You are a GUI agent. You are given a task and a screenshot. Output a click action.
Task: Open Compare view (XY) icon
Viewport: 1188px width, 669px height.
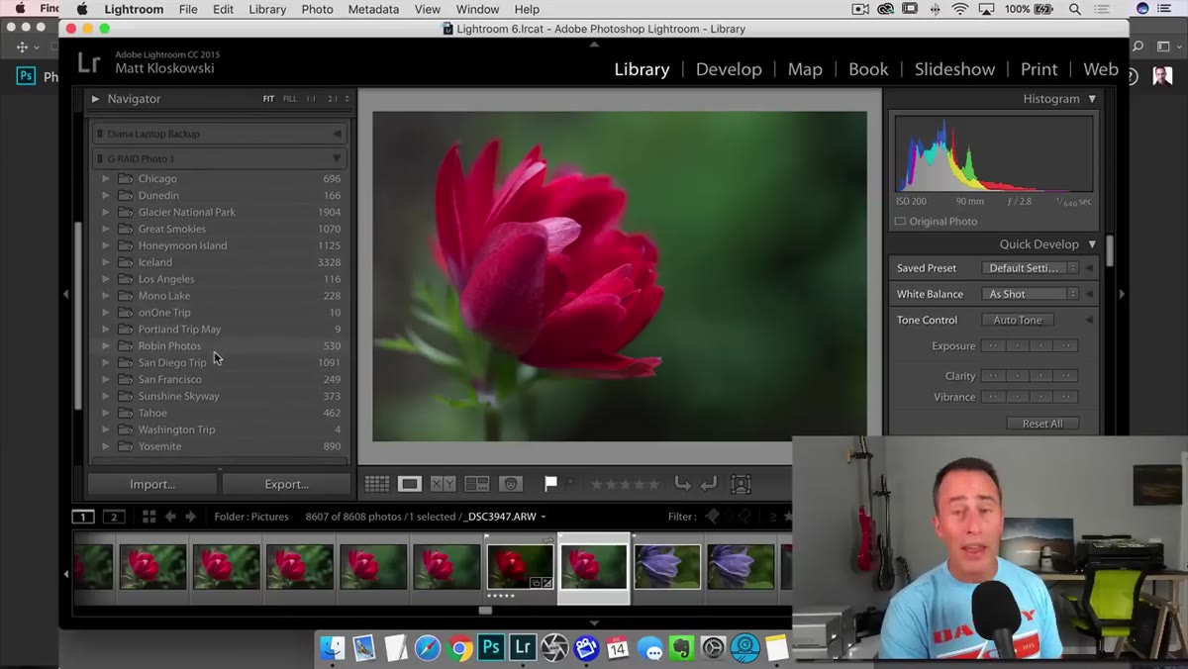(443, 484)
